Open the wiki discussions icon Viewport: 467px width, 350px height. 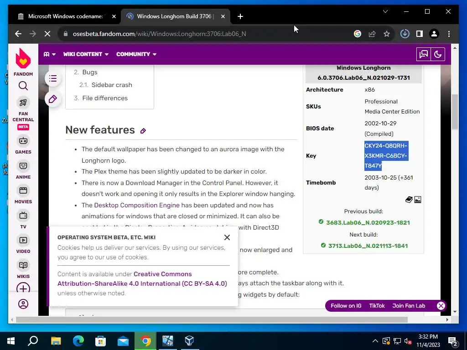click(x=424, y=54)
